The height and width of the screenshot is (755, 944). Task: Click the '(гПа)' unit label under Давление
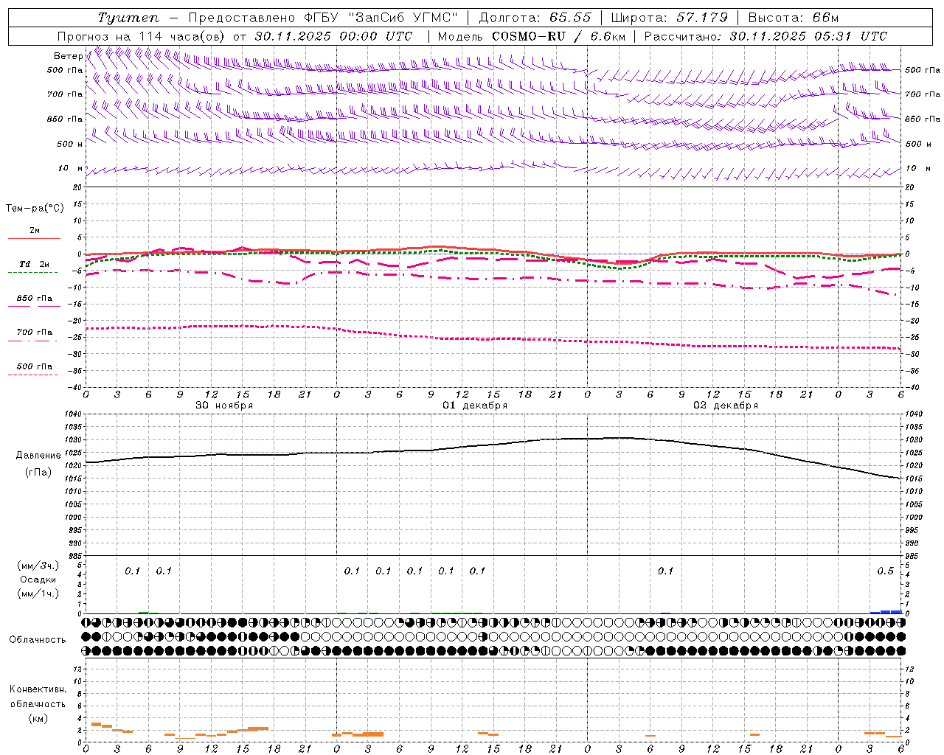click(x=38, y=472)
